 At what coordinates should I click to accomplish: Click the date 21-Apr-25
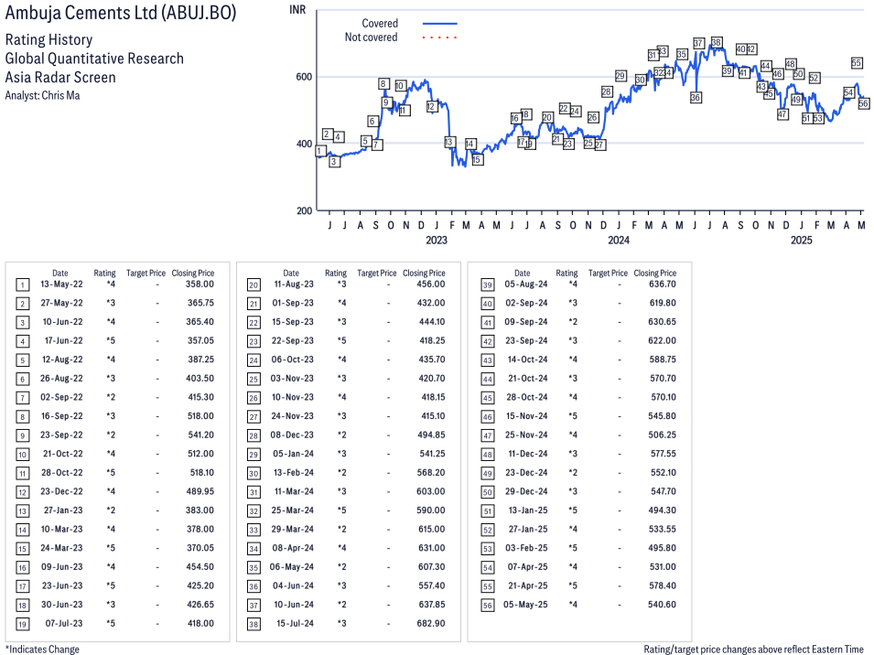527,586
